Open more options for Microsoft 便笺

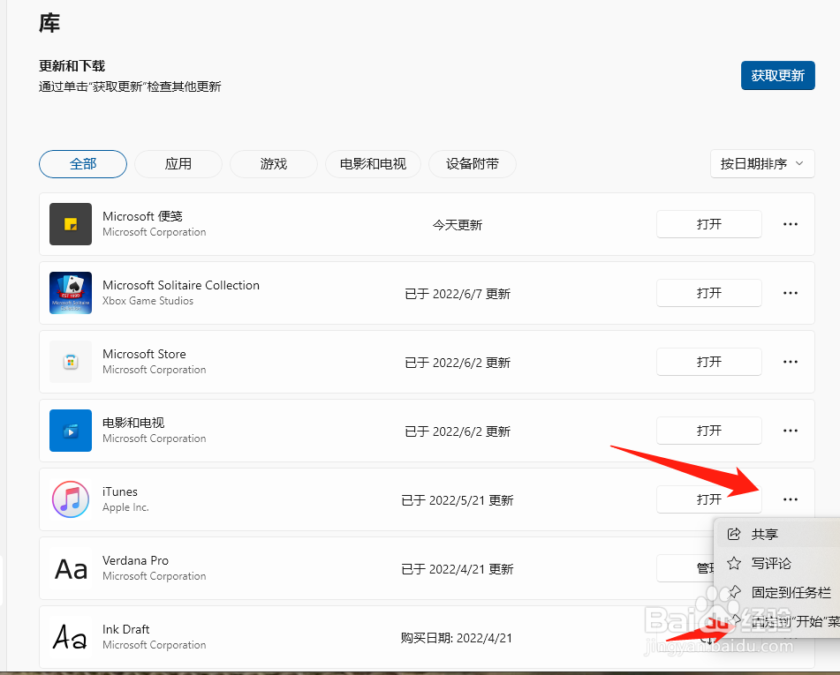pyautogui.click(x=791, y=224)
